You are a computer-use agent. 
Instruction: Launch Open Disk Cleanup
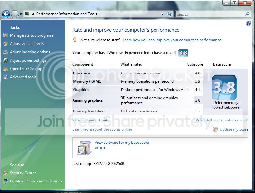coord(26,69)
